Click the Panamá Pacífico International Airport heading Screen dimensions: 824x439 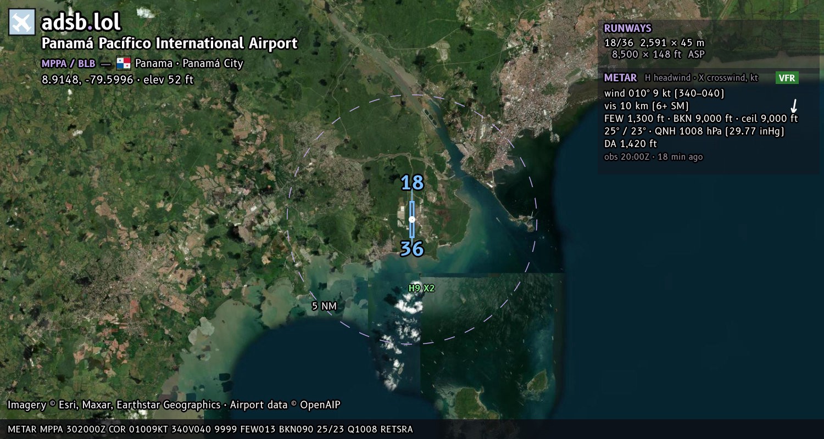click(x=170, y=44)
